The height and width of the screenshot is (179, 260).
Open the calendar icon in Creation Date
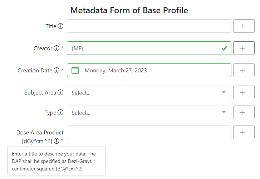coord(75,70)
